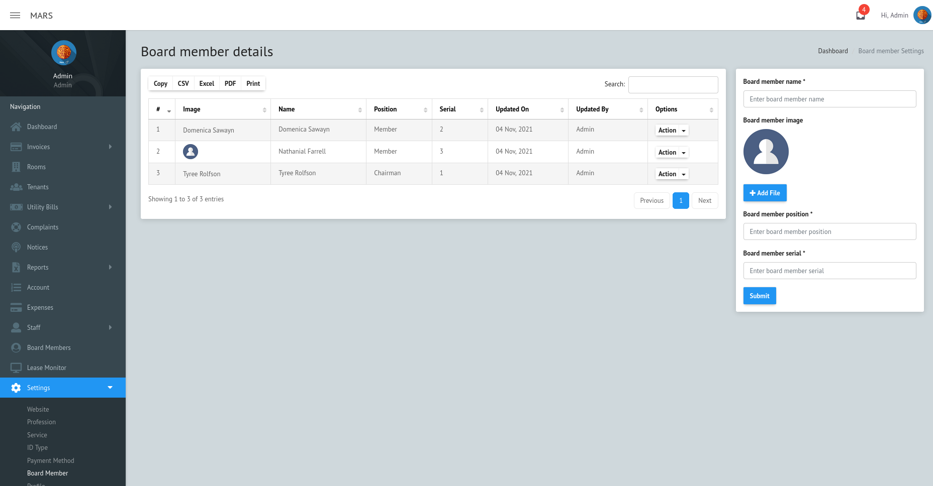Select the Tenants sidebar icon

[x=16, y=187]
